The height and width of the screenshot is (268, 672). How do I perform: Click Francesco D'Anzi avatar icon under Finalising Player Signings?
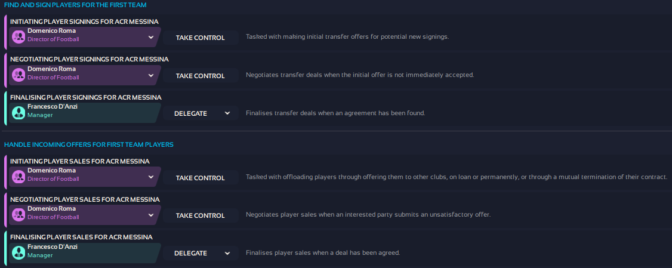(x=19, y=113)
